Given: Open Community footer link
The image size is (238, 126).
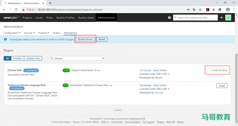Looking at the screenshot, I should click(117, 122).
